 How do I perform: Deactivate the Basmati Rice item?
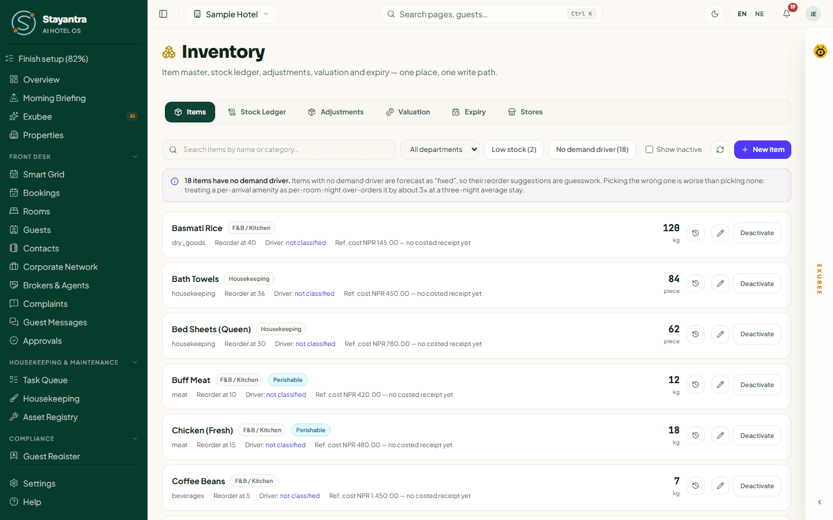pos(757,233)
